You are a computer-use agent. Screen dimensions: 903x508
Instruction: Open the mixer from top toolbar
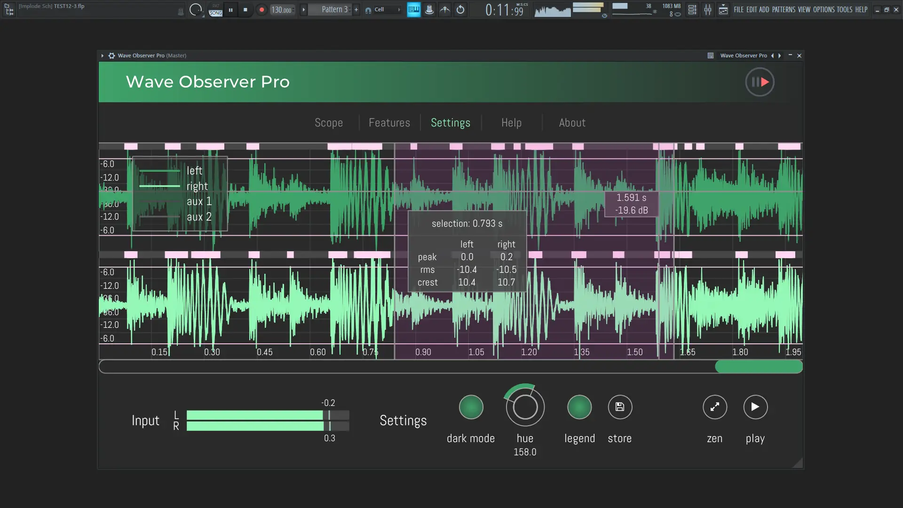point(708,10)
